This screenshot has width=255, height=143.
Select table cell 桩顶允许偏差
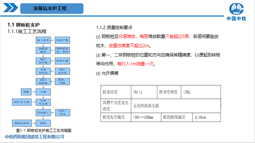pos(116,117)
